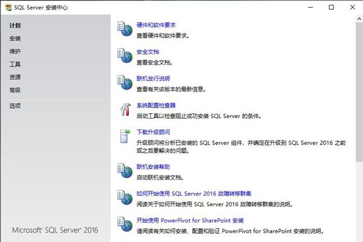363x242 pixels.
Task: Open the 开始使用 PowerPivot for SharePoint 安装 link
Action: [190, 220]
